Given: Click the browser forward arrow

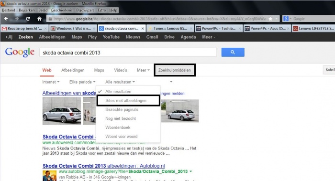Looking at the screenshot, I should coord(17,19).
